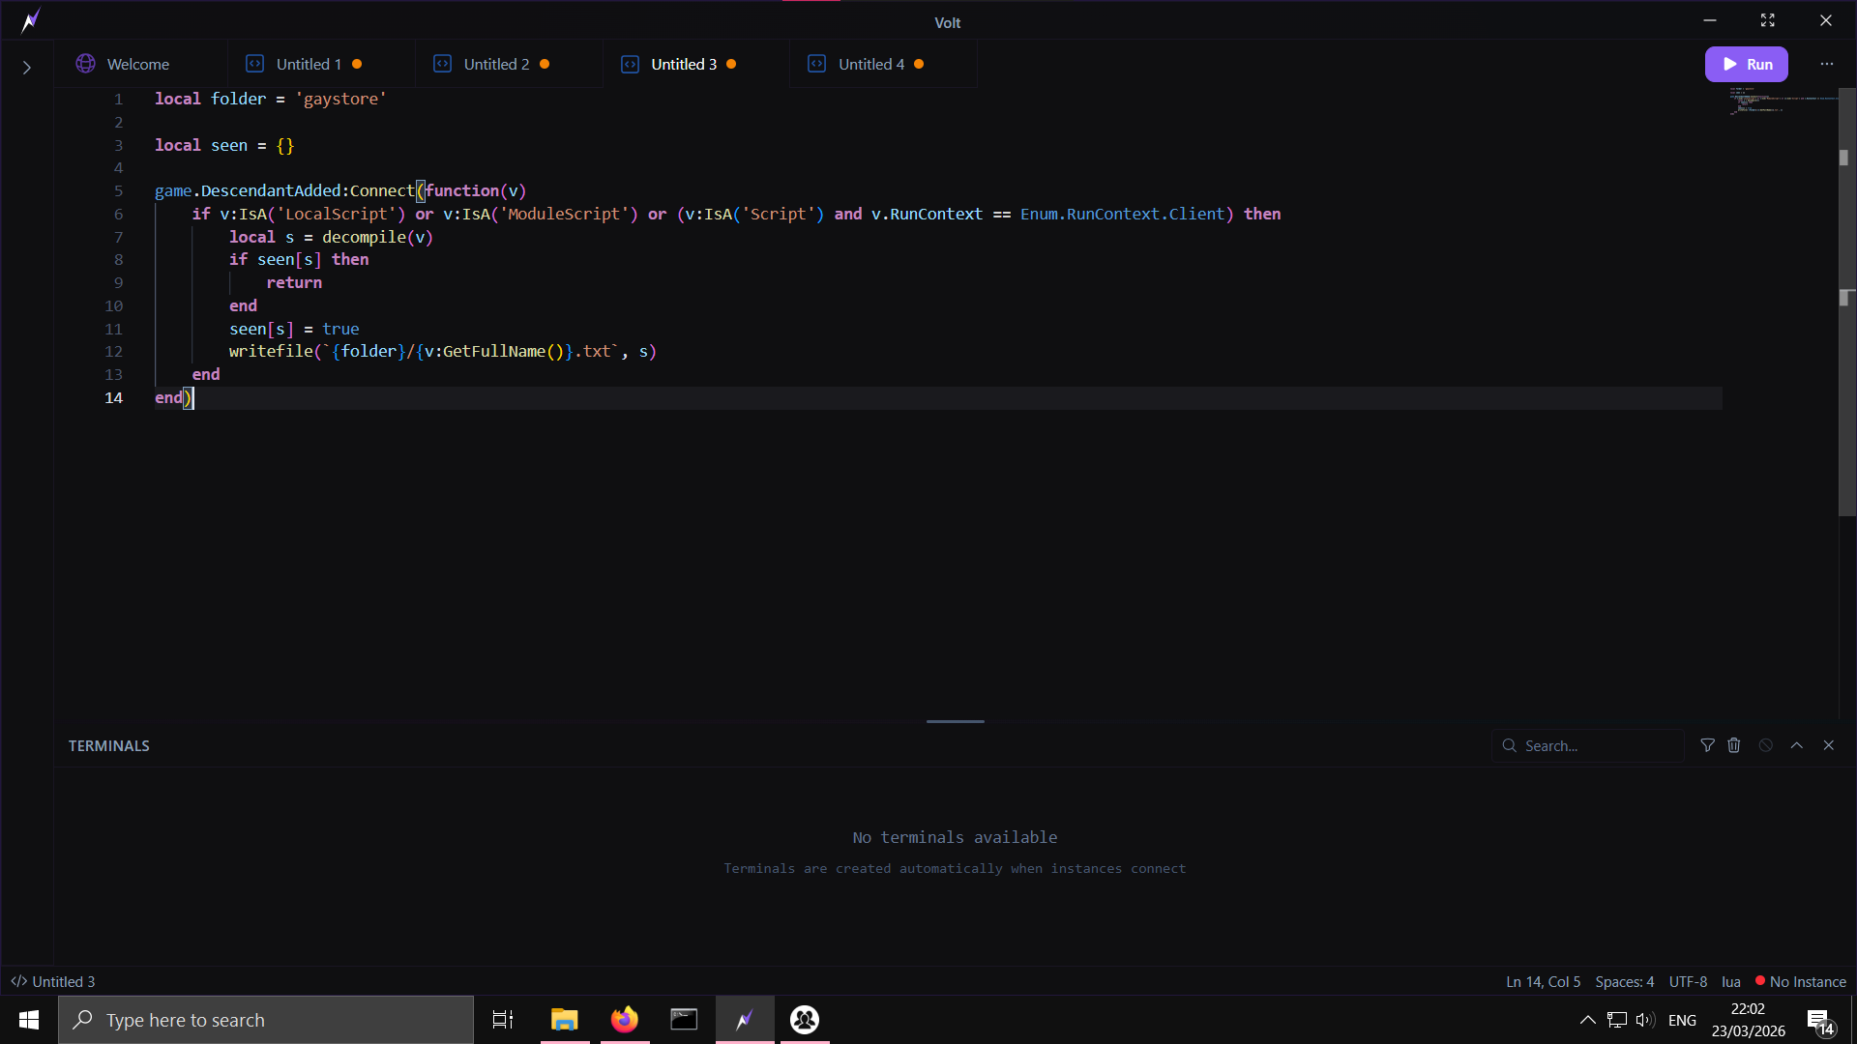
Task: Open File Explorer from the taskbar
Action: [x=564, y=1020]
